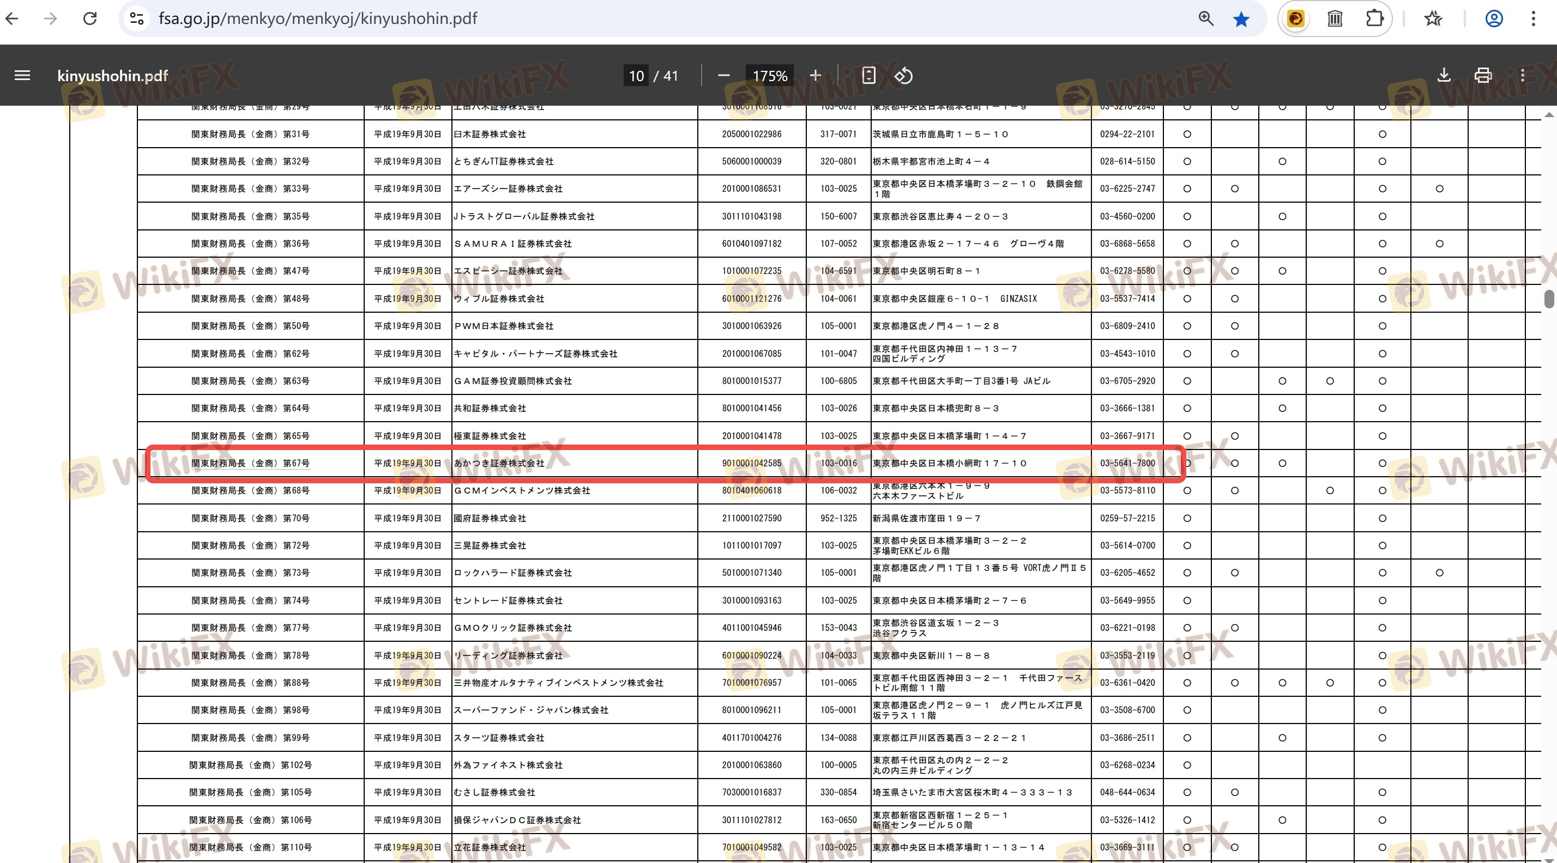This screenshot has width=1557, height=863.
Task: Focus the address bar URL
Action: [318, 19]
